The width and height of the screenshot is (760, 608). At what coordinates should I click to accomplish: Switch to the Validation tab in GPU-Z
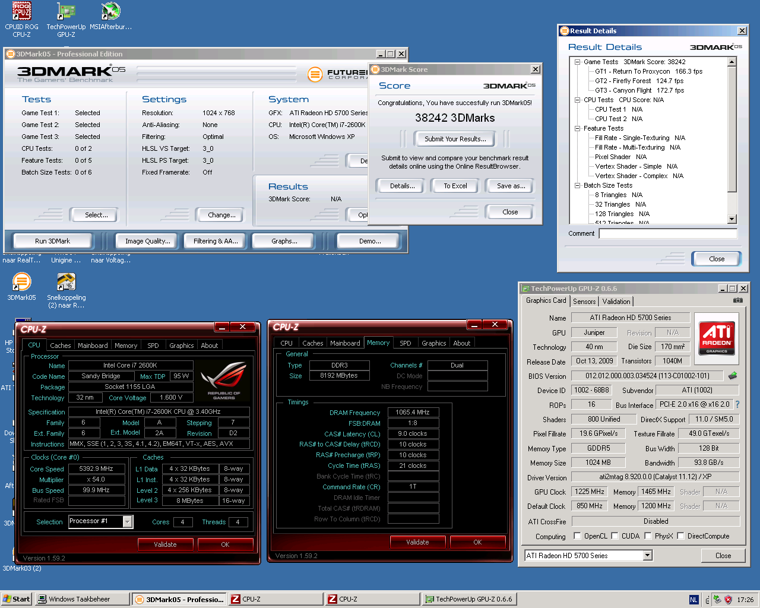616,302
